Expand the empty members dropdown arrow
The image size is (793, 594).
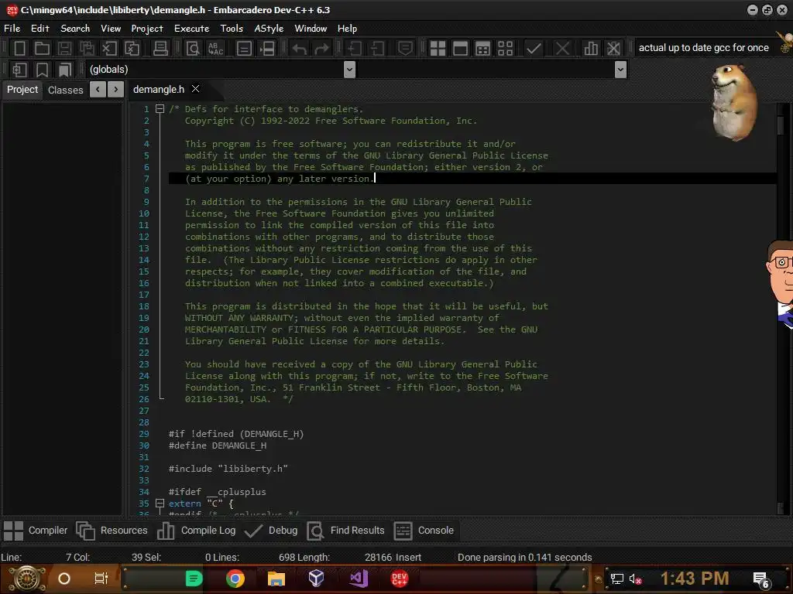(x=620, y=69)
